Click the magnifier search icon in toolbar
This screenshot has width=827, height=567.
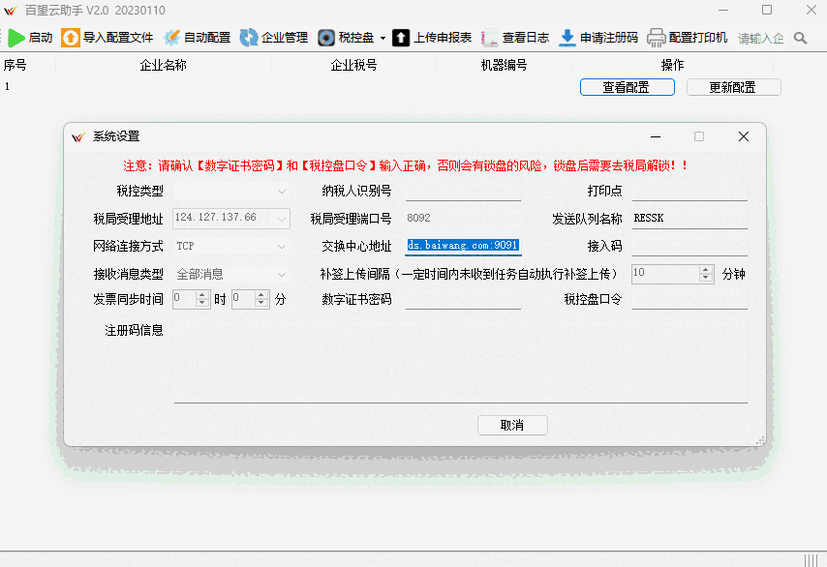click(x=800, y=38)
